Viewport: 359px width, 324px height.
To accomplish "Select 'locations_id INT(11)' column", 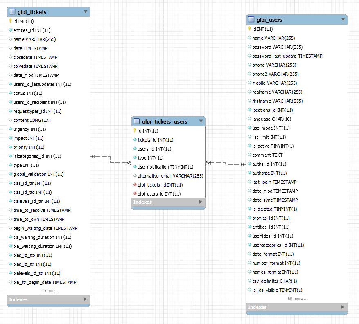I will coord(273,110).
